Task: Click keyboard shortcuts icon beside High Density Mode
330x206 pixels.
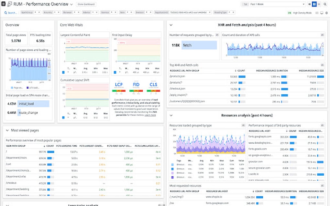Action: [317, 13]
